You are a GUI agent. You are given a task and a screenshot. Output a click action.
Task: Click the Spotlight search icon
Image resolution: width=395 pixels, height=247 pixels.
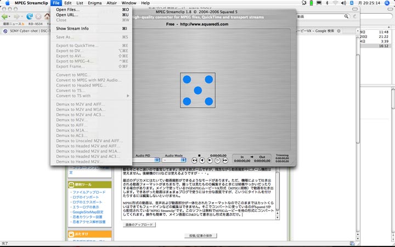click(387, 3)
